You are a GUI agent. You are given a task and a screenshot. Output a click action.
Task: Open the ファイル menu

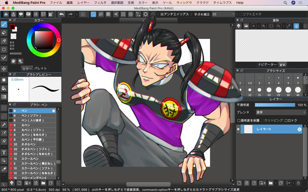point(56,3)
